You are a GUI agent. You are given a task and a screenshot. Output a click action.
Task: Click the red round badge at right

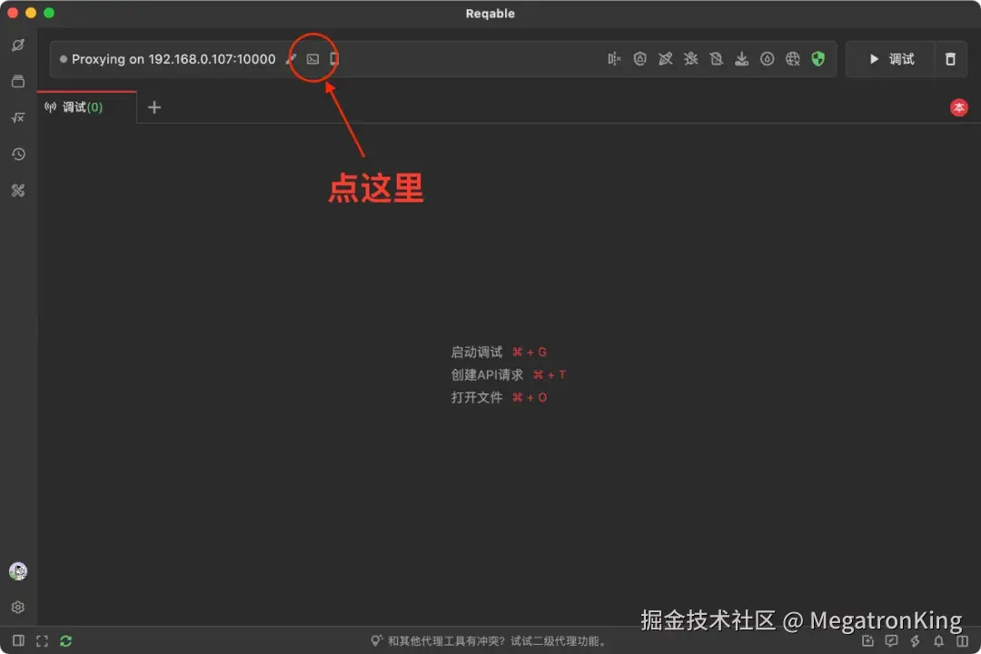pyautogui.click(x=958, y=108)
